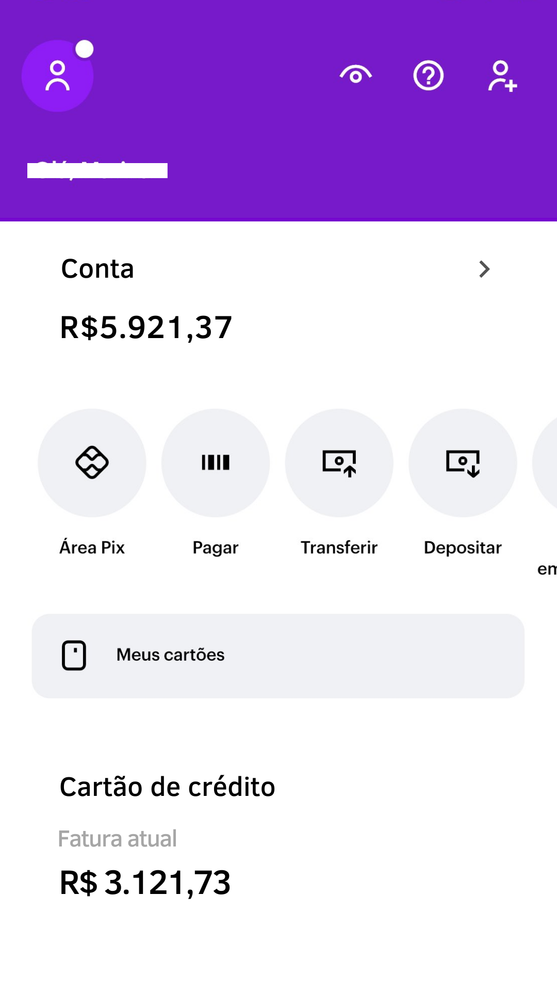
Task: Tap the Área Pix label
Action: [x=92, y=548]
